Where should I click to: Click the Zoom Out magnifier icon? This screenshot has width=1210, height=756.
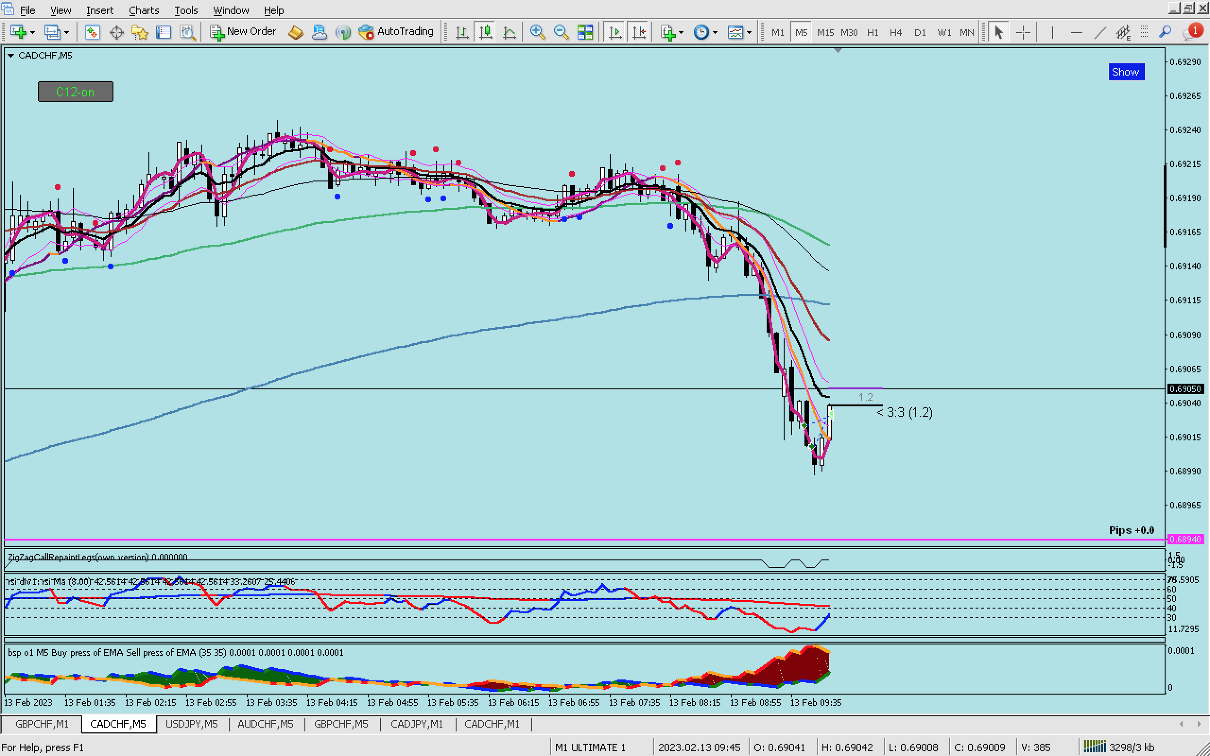tap(561, 33)
